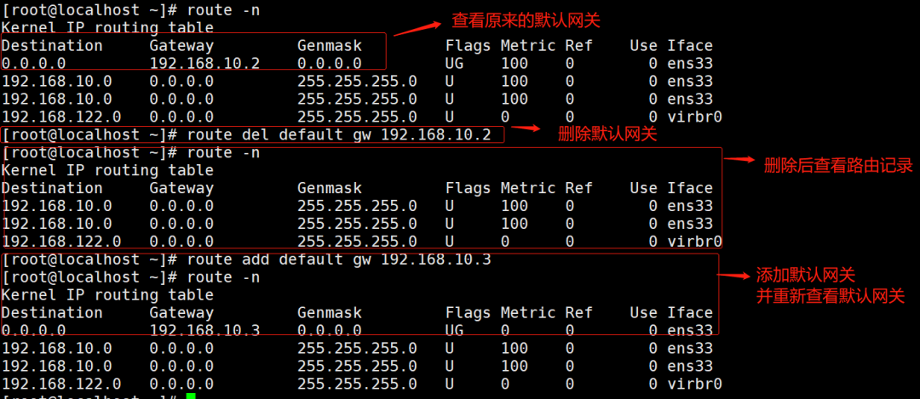The height and width of the screenshot is (399, 920).
Task: Click Destination 0.0.0.0 in 192.168.10.3 gateway row
Action: tap(33, 330)
